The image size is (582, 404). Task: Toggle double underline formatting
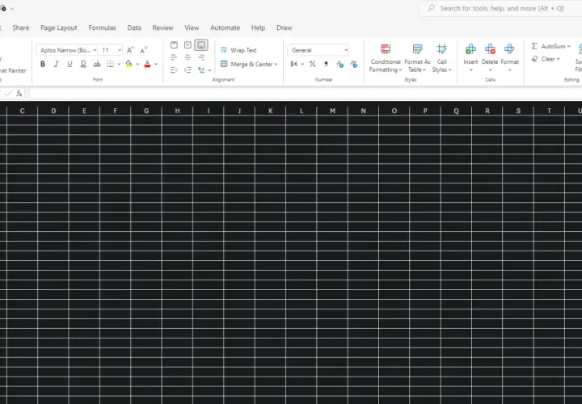click(x=83, y=64)
